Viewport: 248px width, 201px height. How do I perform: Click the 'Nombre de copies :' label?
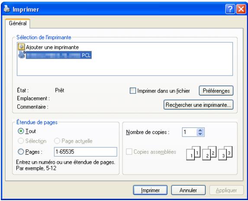(x=148, y=132)
